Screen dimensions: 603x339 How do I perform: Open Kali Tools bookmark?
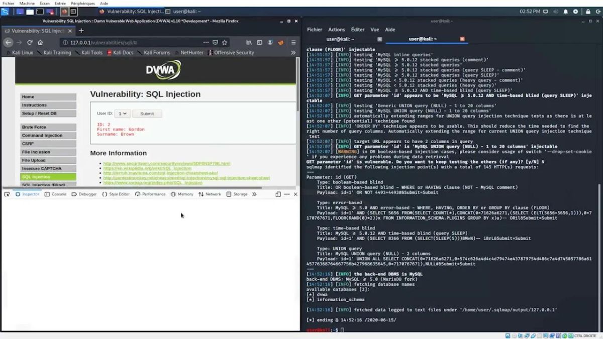point(88,52)
